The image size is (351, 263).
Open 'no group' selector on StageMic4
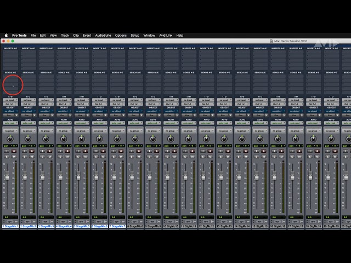click(x=64, y=131)
